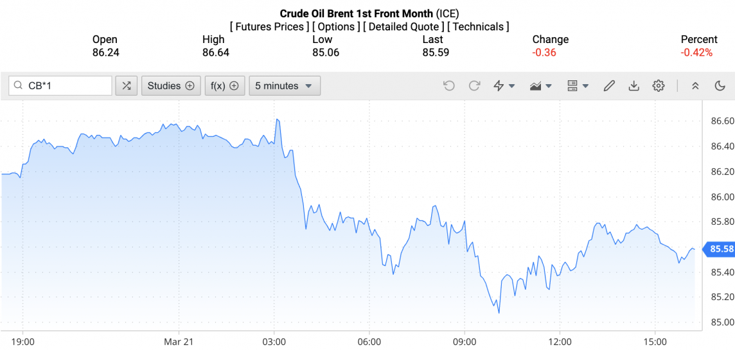This screenshot has height=350, width=735.
Task: Undo the last chart action
Action: pyautogui.click(x=449, y=86)
